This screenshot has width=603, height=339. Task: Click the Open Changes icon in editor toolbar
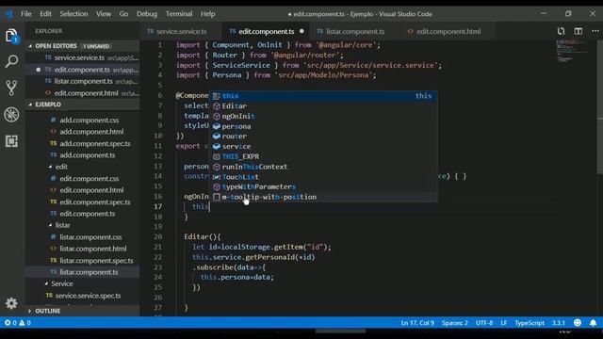point(562,31)
